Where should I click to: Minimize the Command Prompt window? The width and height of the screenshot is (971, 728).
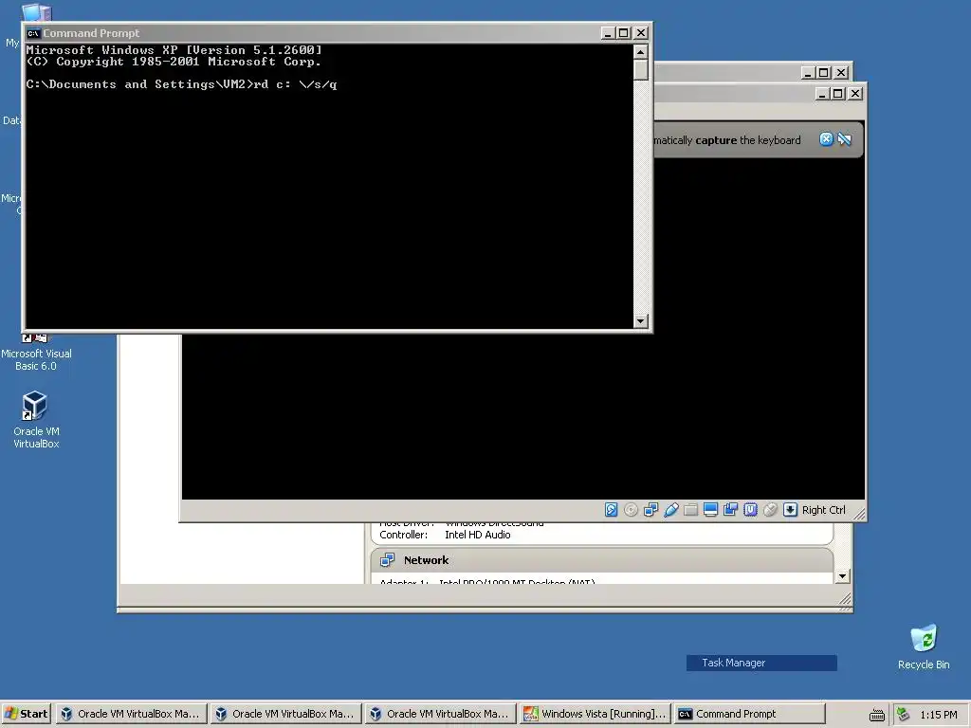point(608,33)
